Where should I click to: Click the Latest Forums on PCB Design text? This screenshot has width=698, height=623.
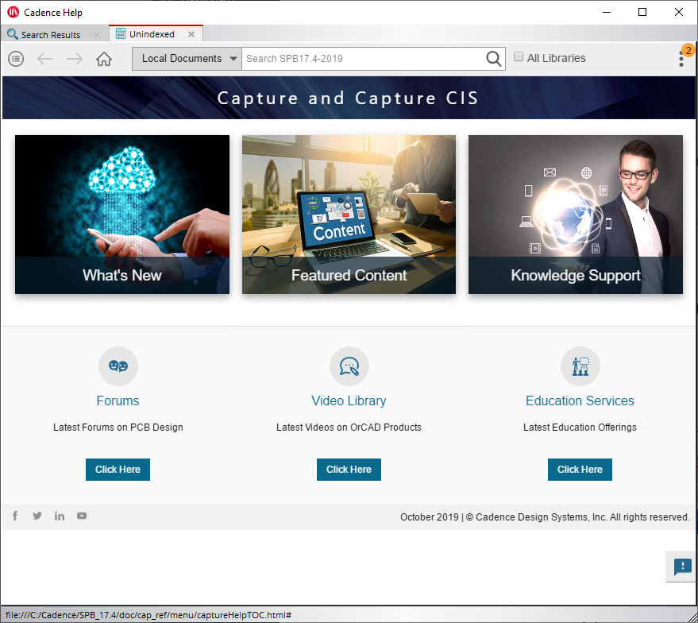click(x=118, y=427)
